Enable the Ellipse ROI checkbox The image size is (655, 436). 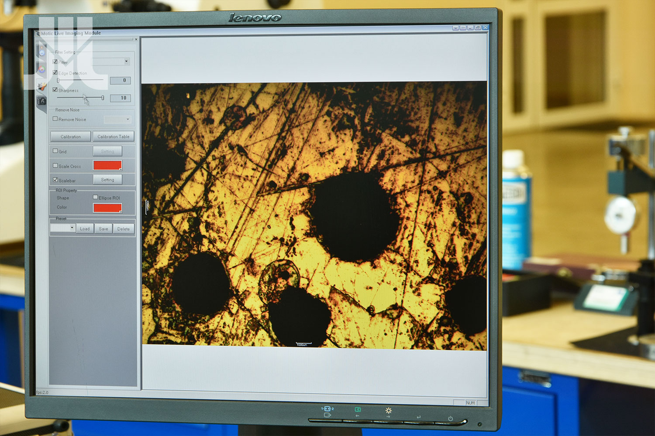pyautogui.click(x=95, y=197)
